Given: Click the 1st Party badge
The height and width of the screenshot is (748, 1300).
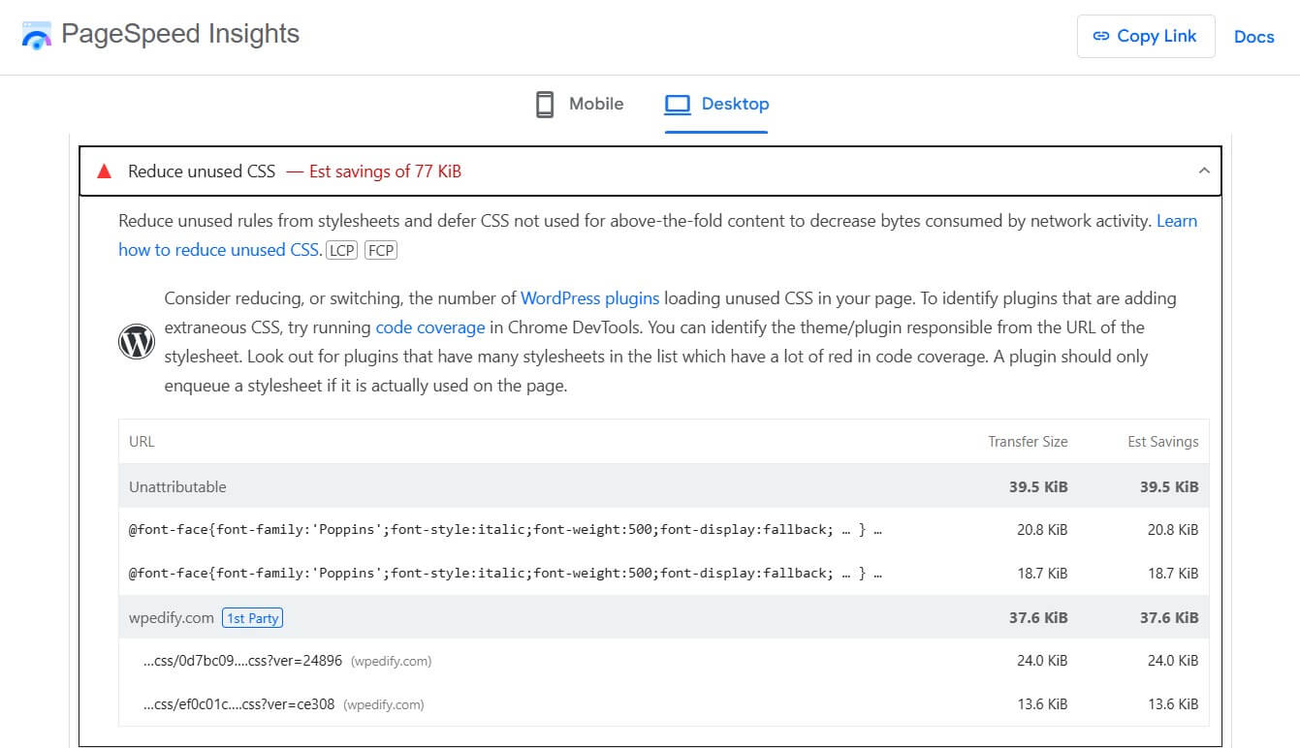Looking at the screenshot, I should [252, 618].
